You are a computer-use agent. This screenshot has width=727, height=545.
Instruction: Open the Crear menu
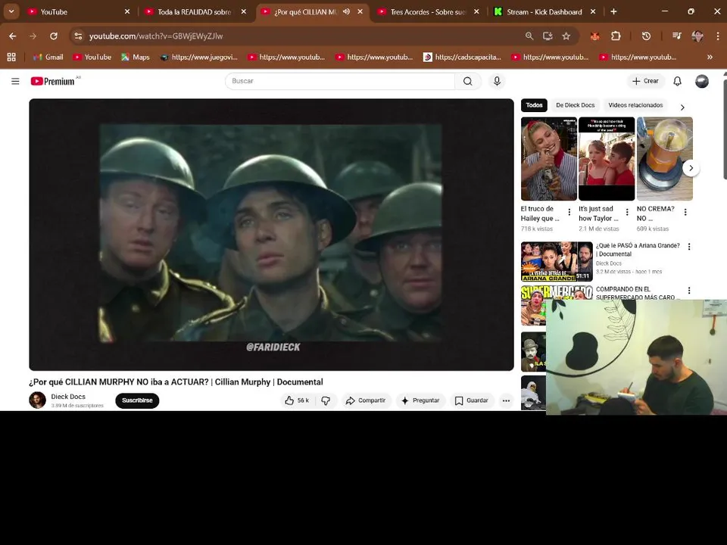pos(645,81)
